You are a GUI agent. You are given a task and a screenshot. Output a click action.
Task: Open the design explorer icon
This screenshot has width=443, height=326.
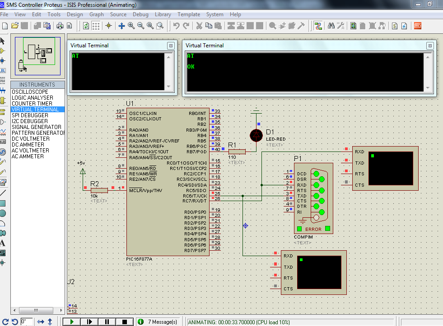tap(353, 26)
